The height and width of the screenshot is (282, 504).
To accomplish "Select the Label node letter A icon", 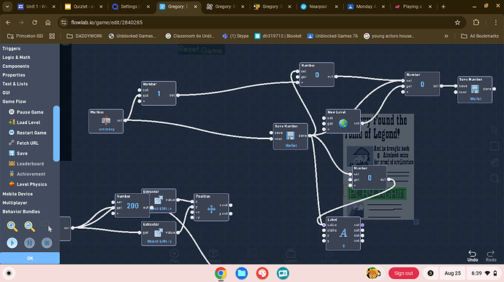I will 343,233.
